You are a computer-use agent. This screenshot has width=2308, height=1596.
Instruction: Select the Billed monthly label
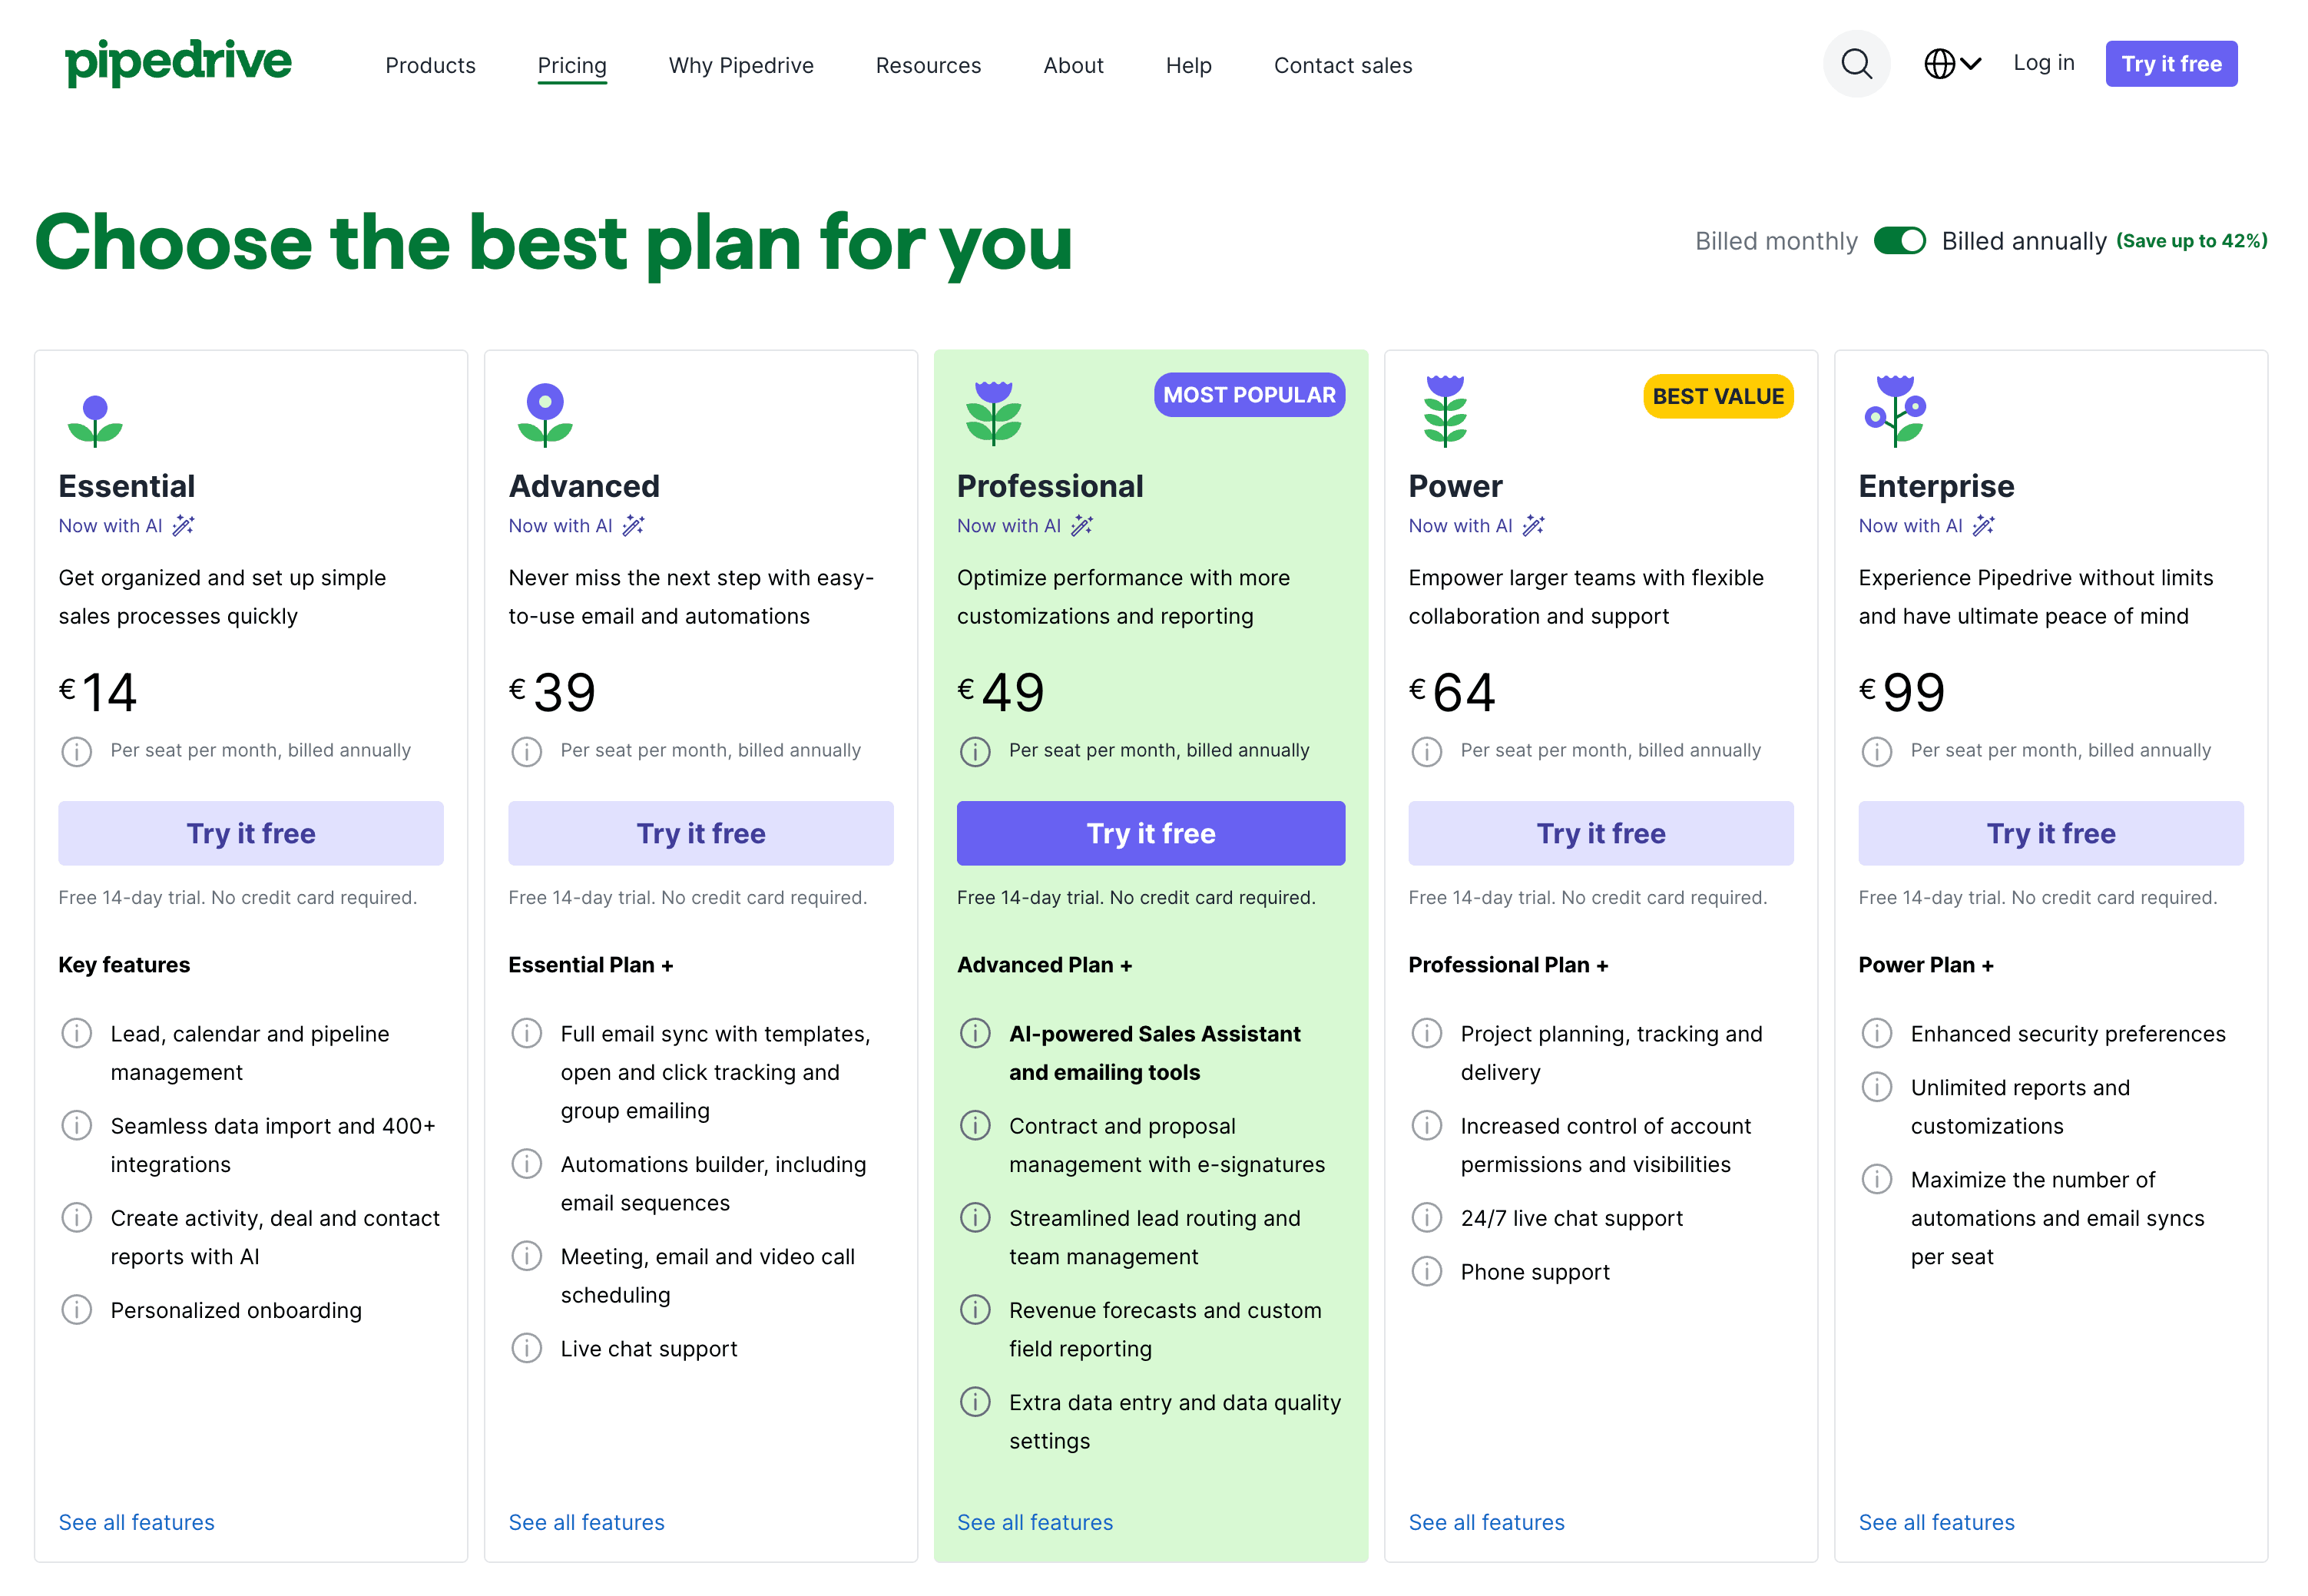tap(1776, 241)
